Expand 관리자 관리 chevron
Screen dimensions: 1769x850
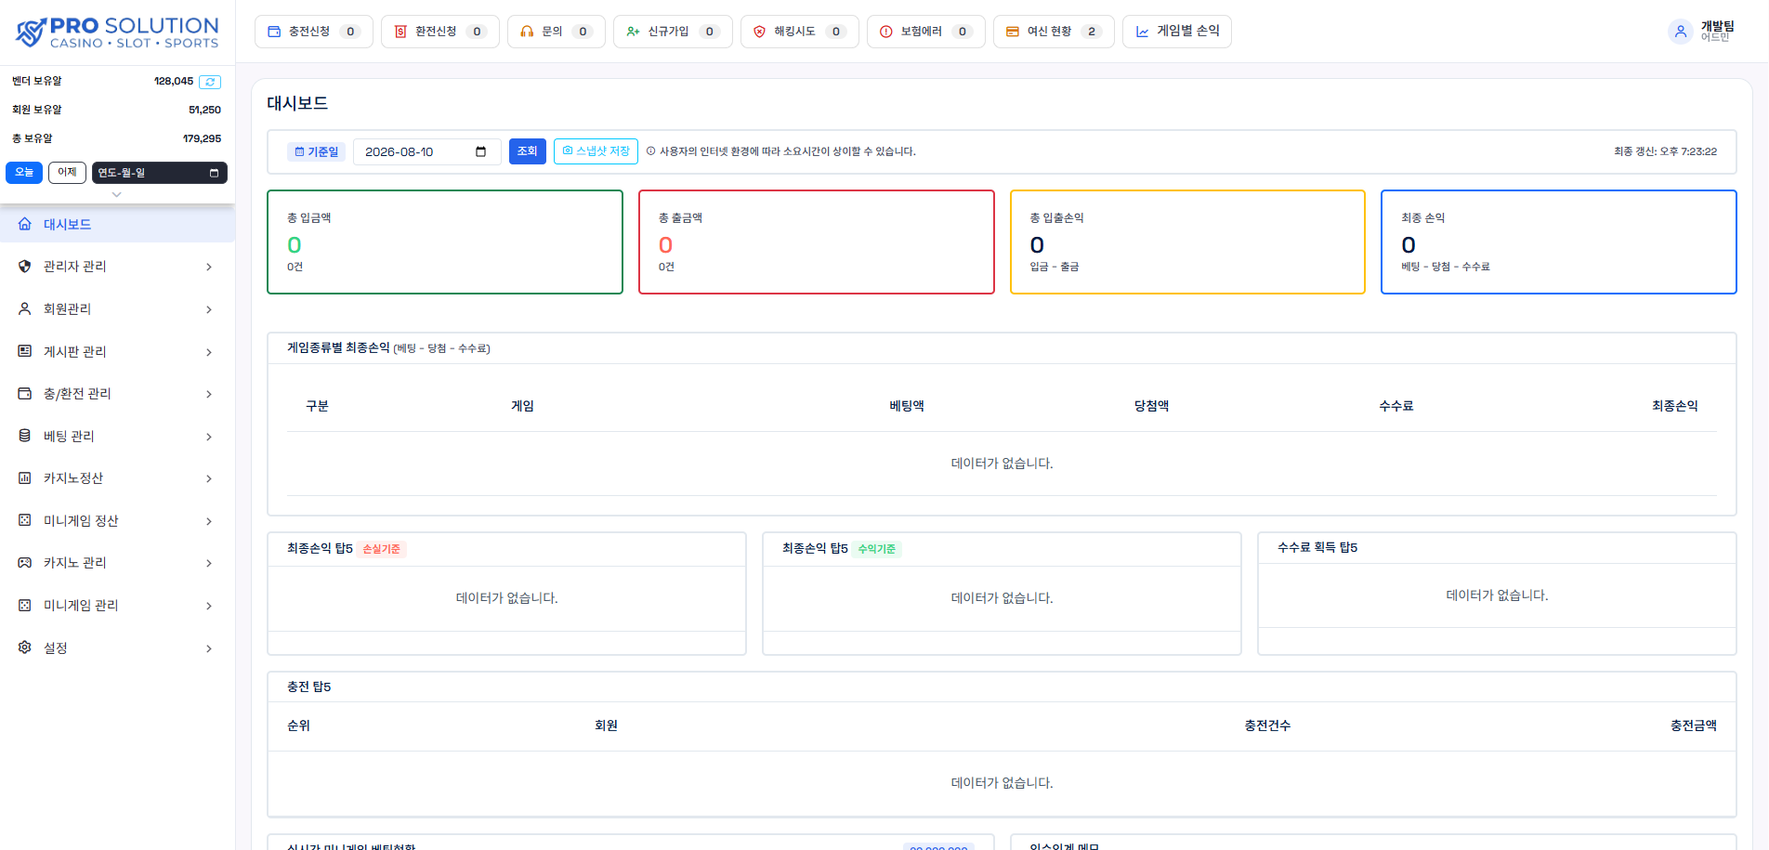[209, 267]
